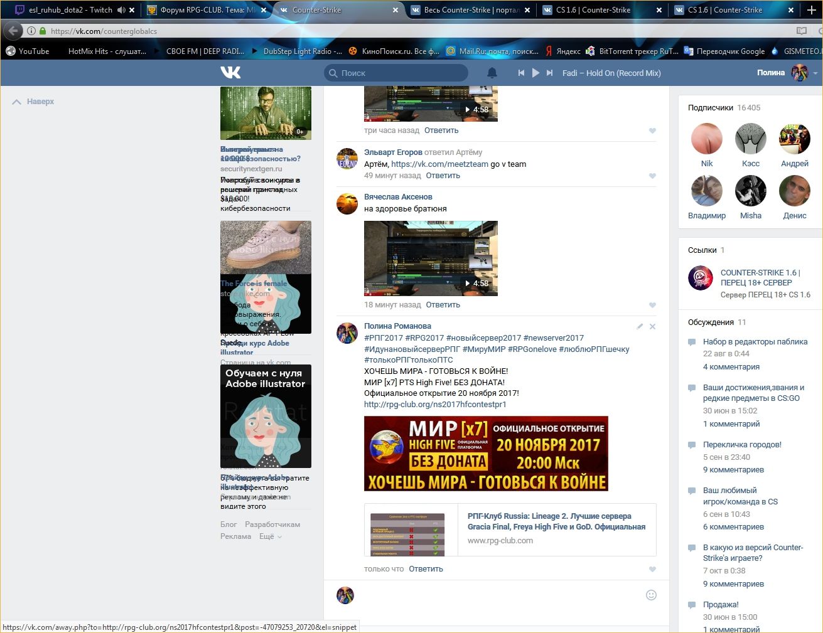The image size is (823, 633).
Task: Expand the Ещё footer menu
Action: pyautogui.click(x=270, y=536)
